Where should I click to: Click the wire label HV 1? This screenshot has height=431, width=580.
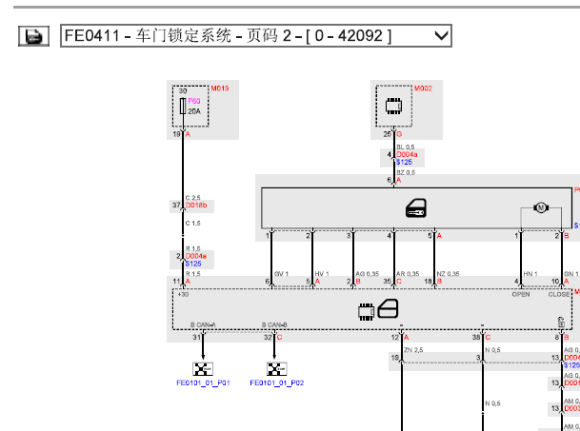[322, 274]
